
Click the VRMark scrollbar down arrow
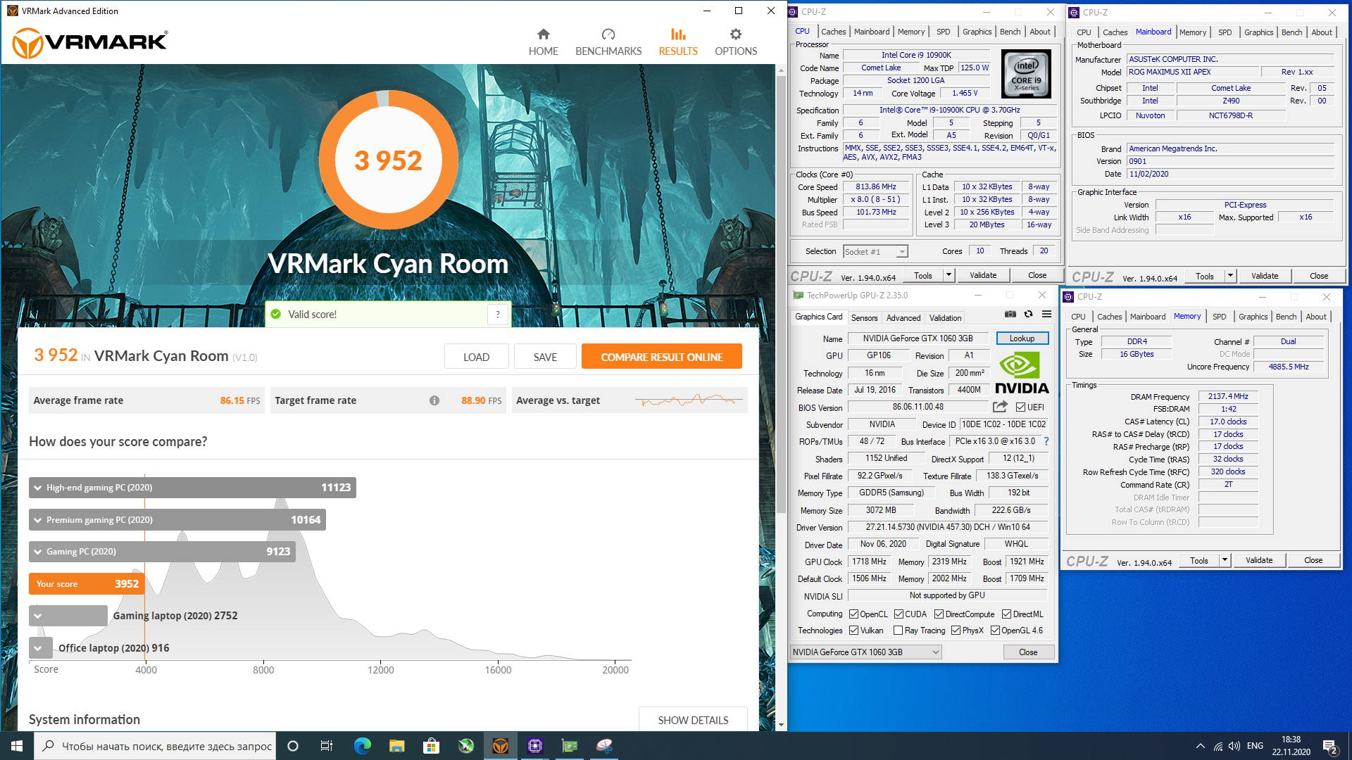781,725
